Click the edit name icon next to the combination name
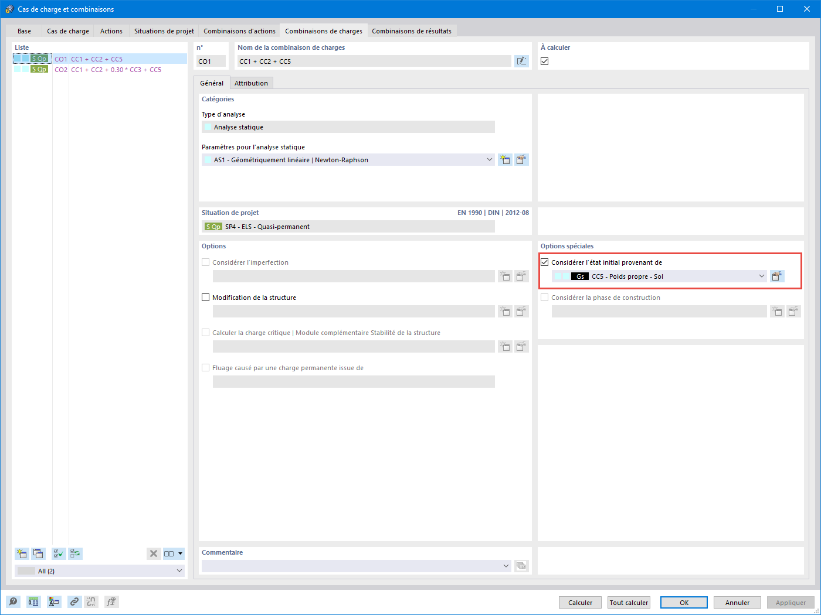The image size is (821, 615). tap(521, 61)
